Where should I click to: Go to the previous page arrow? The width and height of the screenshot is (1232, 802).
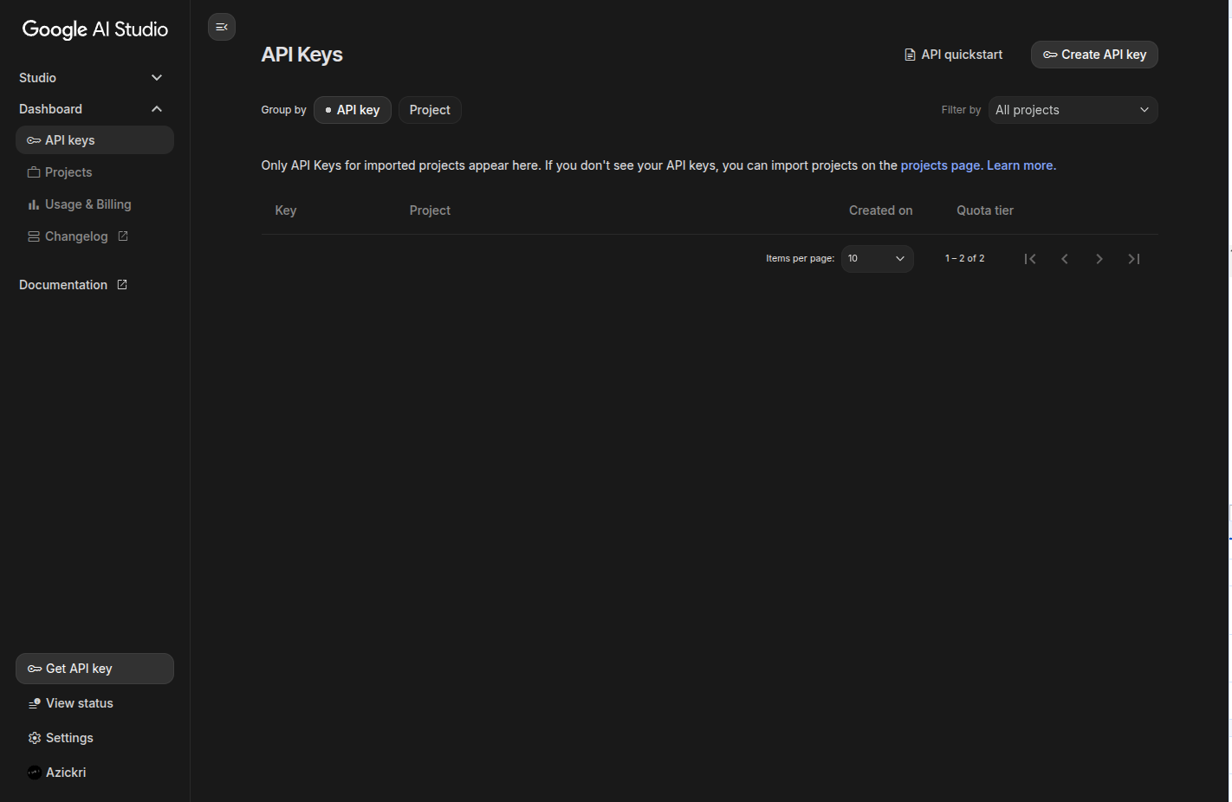coord(1065,259)
